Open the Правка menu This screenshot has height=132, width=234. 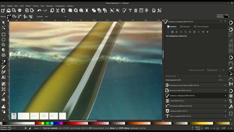point(10,6)
